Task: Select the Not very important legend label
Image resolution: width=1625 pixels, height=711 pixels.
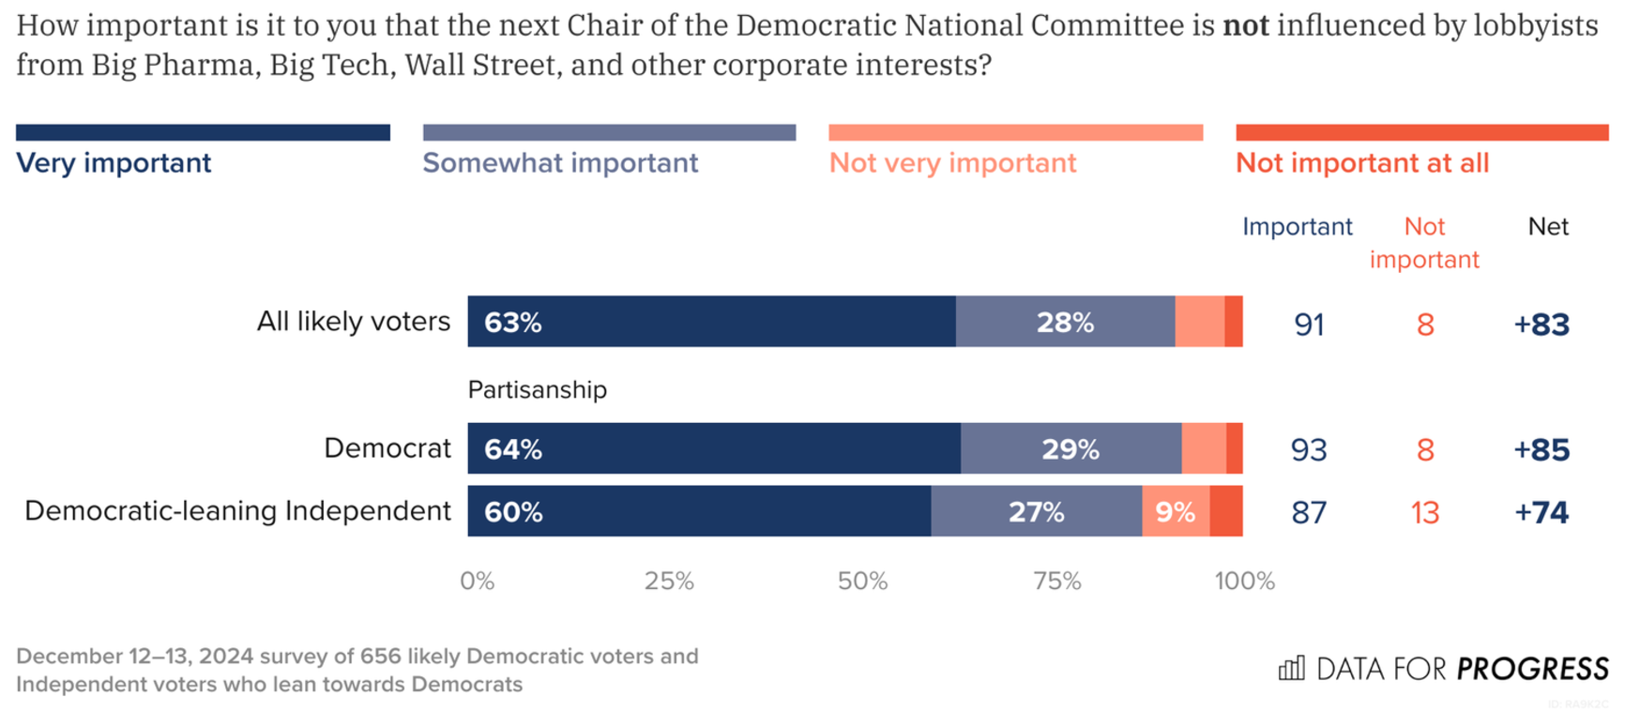Action: tap(952, 163)
